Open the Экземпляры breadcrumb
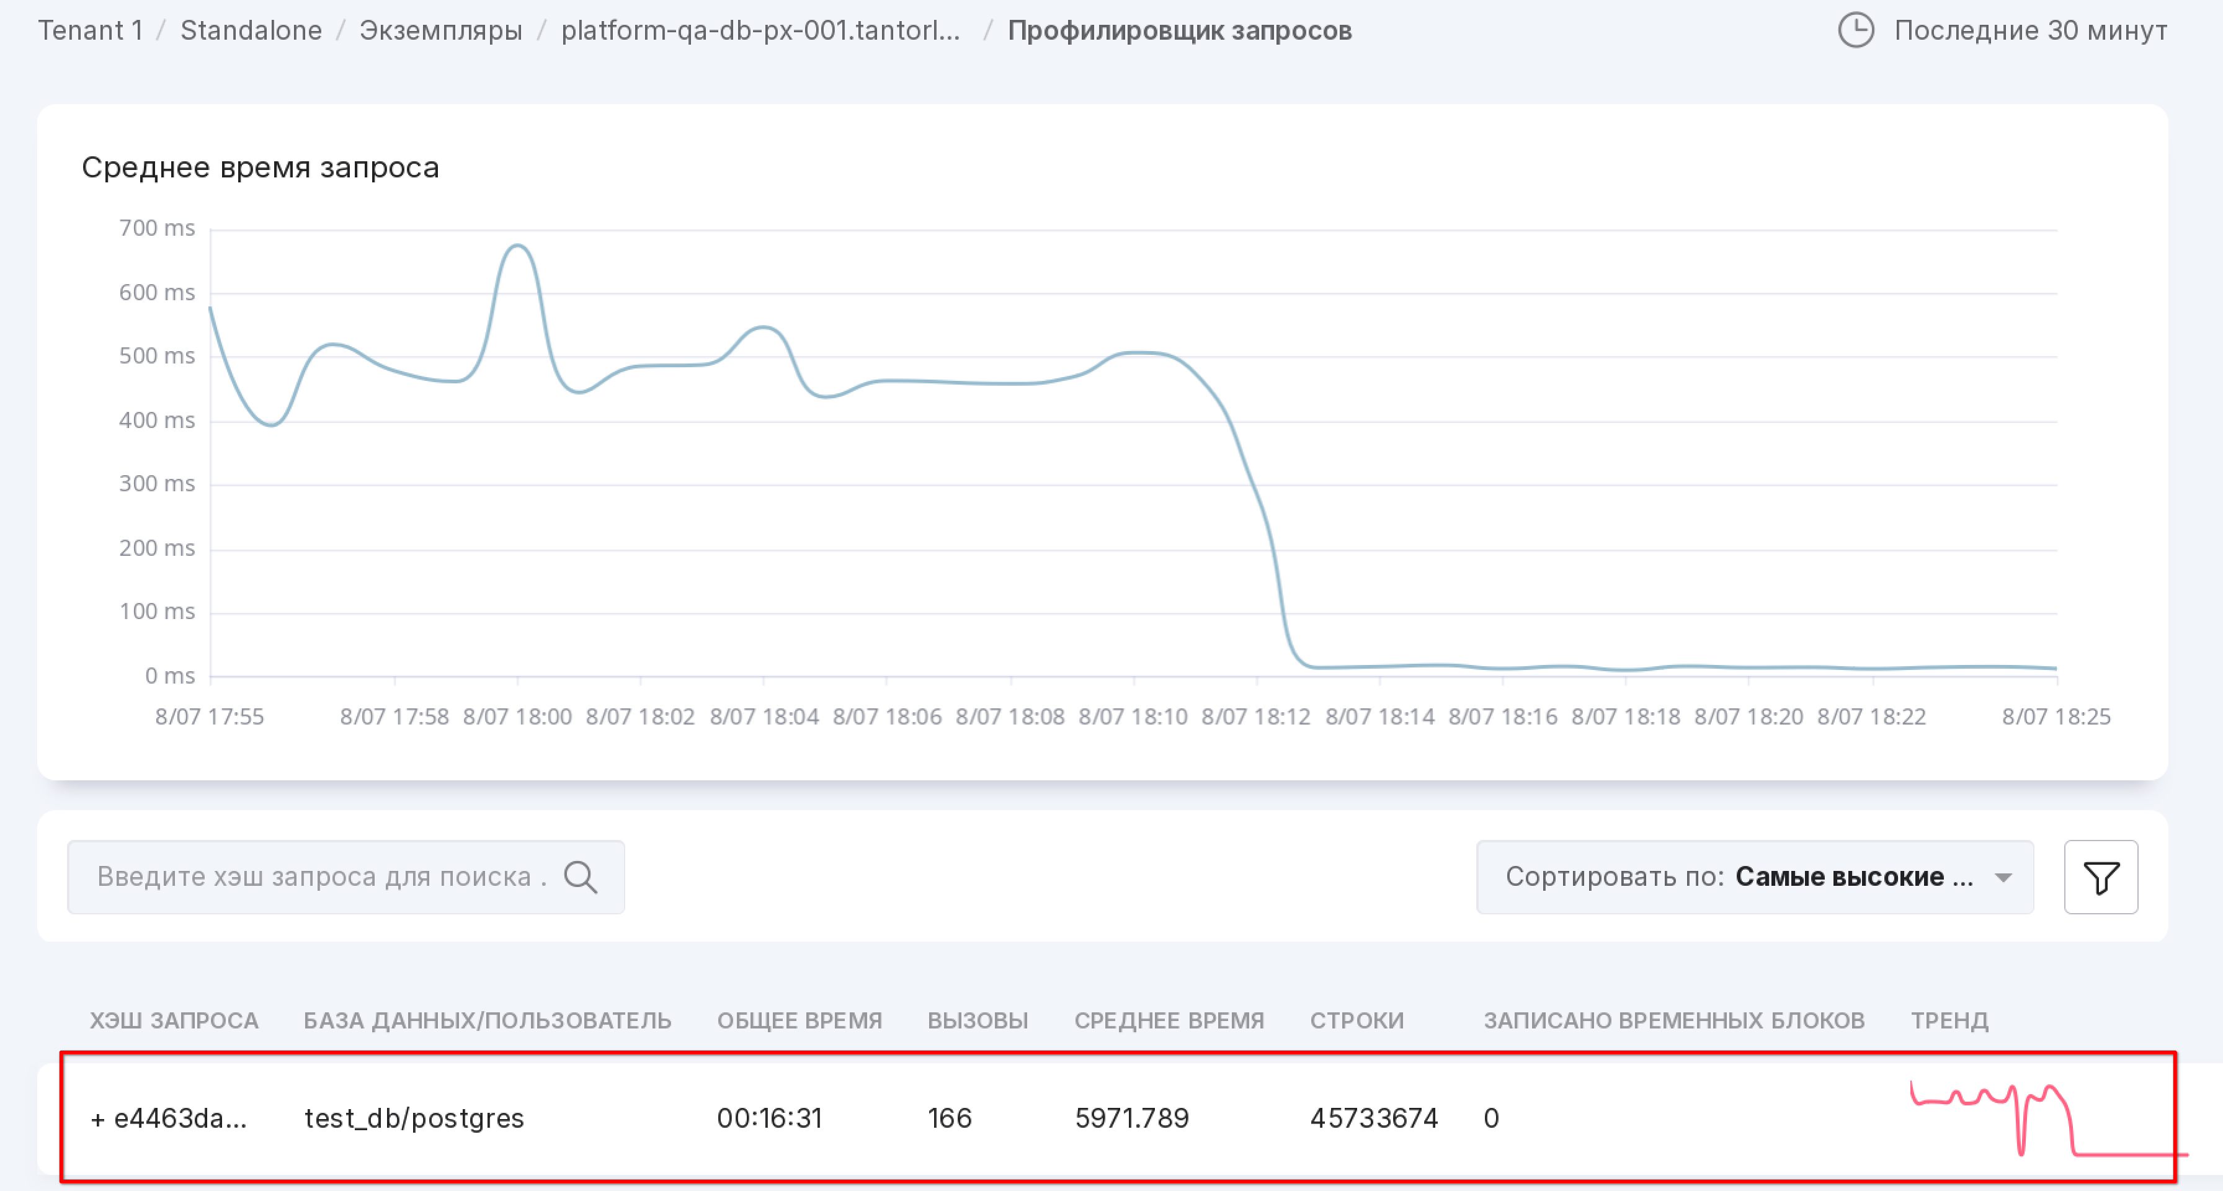The width and height of the screenshot is (2223, 1191). (440, 30)
